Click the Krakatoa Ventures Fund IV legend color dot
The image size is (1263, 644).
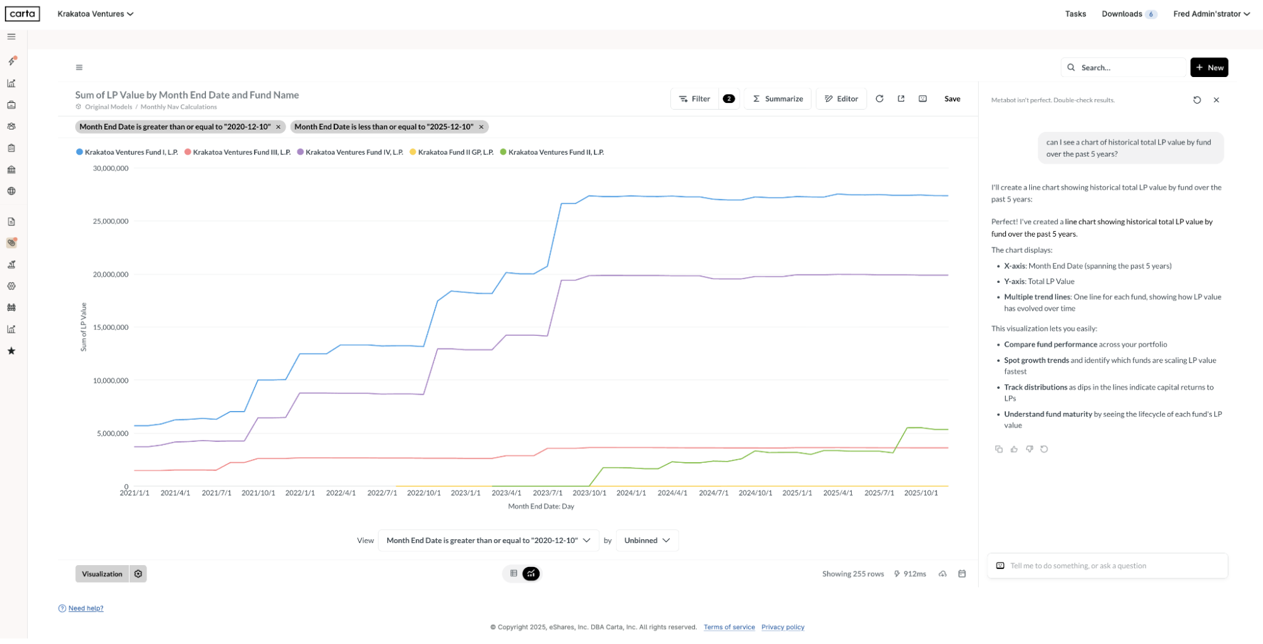pos(301,152)
